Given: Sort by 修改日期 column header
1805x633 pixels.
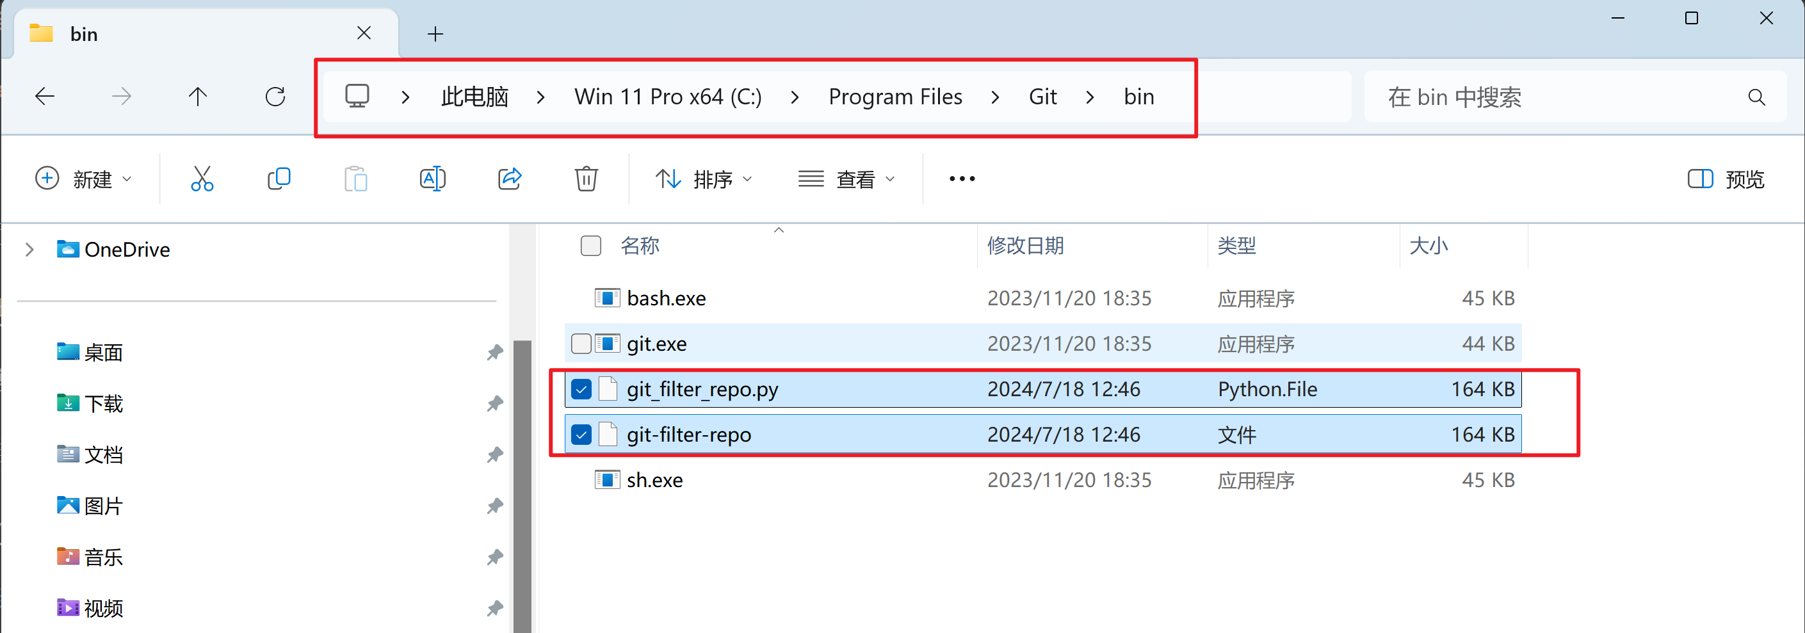Looking at the screenshot, I should [1025, 246].
